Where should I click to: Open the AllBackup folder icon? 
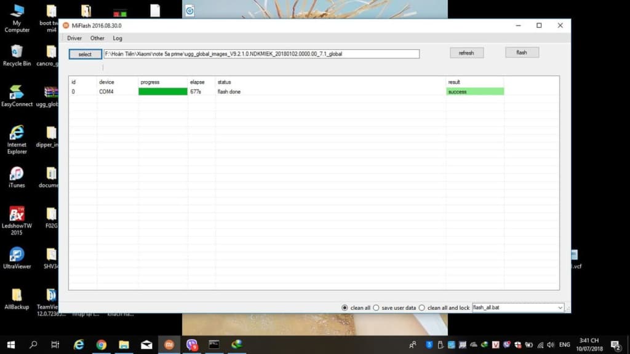[17, 299]
